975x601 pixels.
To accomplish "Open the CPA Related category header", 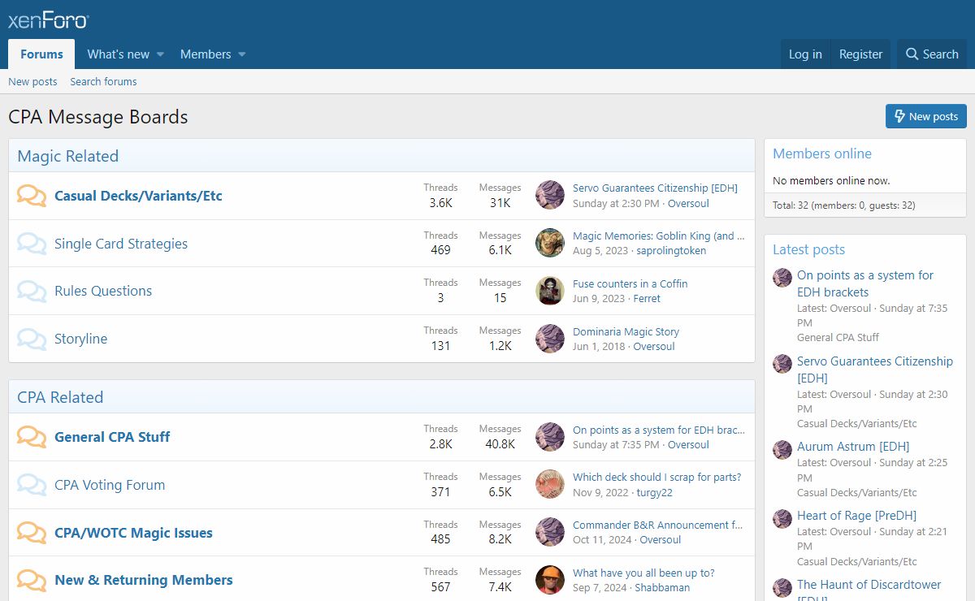I will (60, 397).
